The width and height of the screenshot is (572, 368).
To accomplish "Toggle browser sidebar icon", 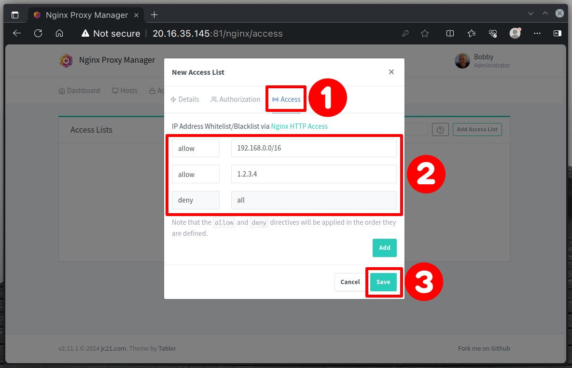I will [x=558, y=33].
